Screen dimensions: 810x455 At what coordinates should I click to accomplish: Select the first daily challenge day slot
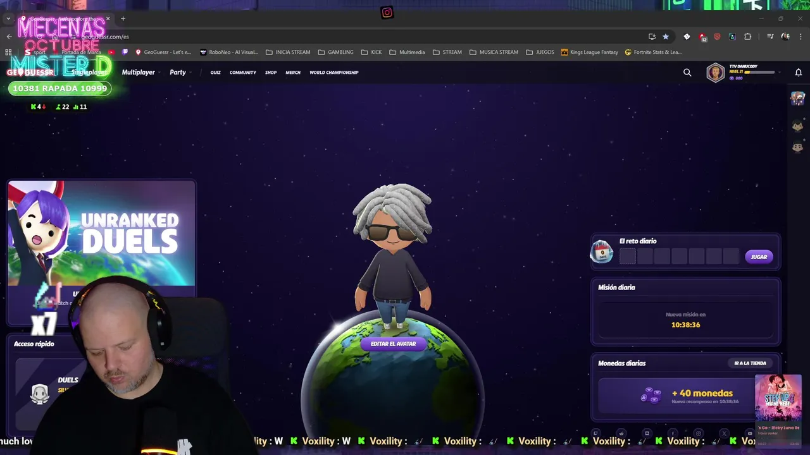click(x=628, y=256)
